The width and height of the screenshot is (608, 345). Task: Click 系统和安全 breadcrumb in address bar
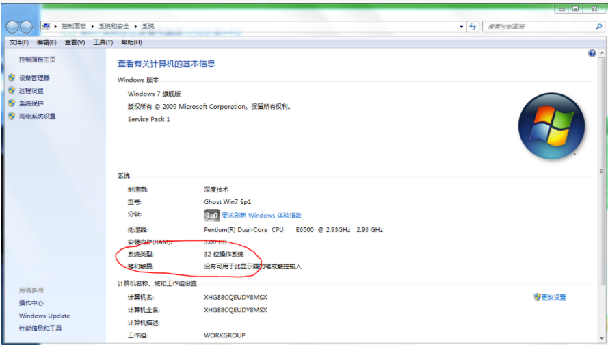click(114, 27)
